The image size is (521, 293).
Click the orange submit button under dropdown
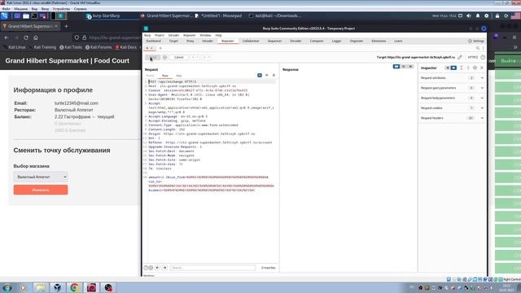[x=41, y=190]
